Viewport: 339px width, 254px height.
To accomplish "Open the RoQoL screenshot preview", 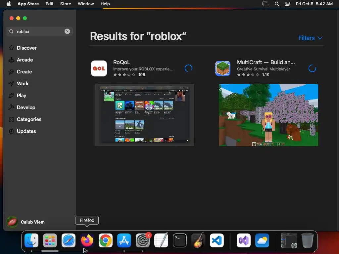I will [145, 115].
